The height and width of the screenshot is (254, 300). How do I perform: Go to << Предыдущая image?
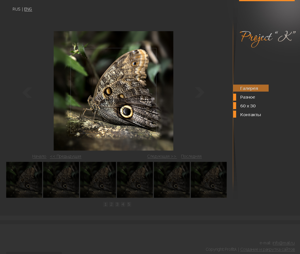[65, 156]
